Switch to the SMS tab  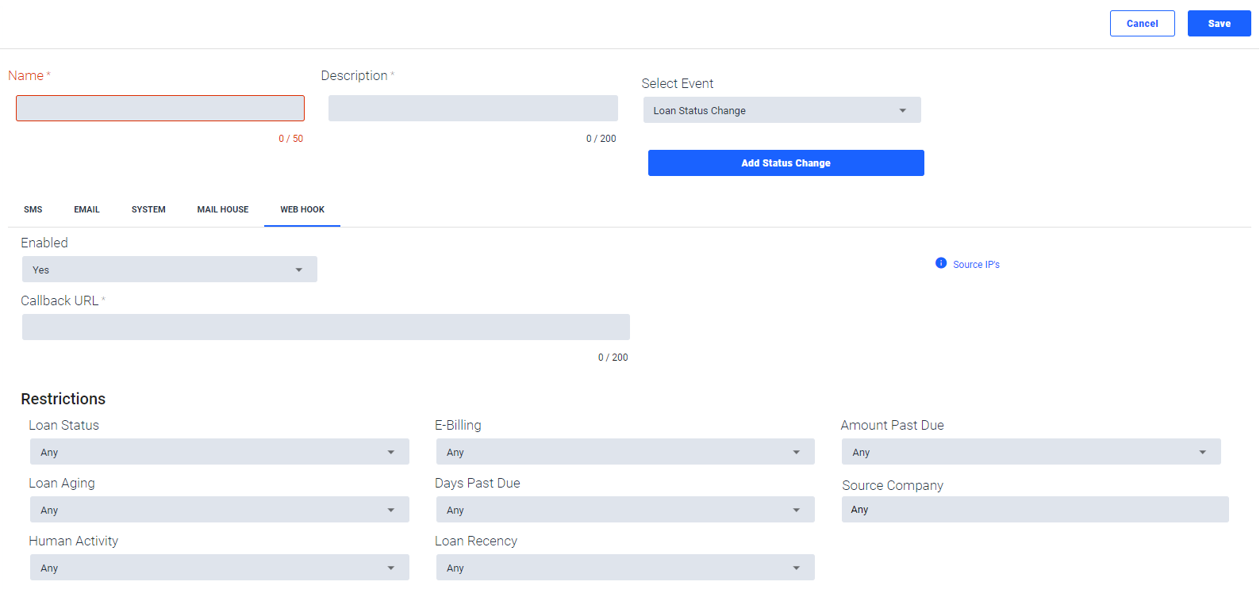[x=33, y=210]
